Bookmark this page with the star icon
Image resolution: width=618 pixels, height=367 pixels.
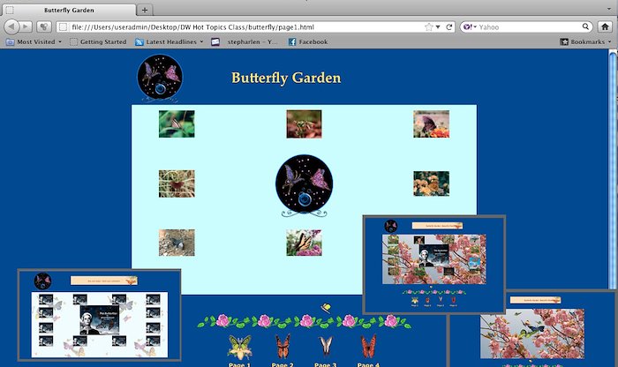pos(429,26)
